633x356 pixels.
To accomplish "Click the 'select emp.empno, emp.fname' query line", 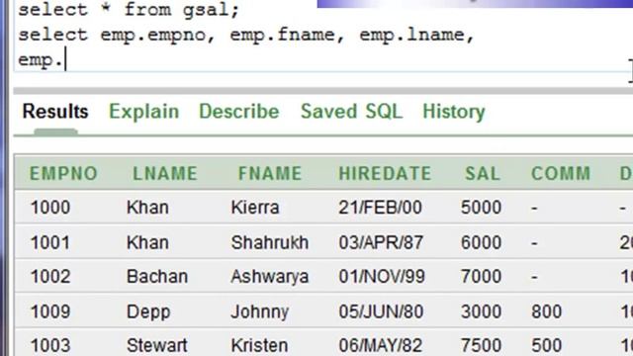I will tap(246, 36).
